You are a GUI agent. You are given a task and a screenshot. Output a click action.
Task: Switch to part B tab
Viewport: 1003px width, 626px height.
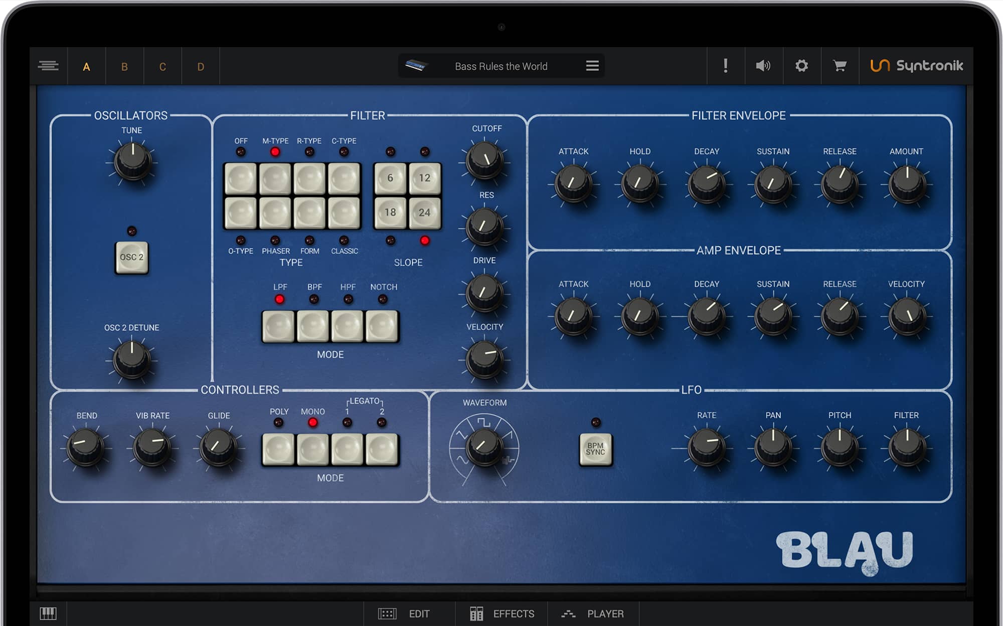click(x=124, y=67)
